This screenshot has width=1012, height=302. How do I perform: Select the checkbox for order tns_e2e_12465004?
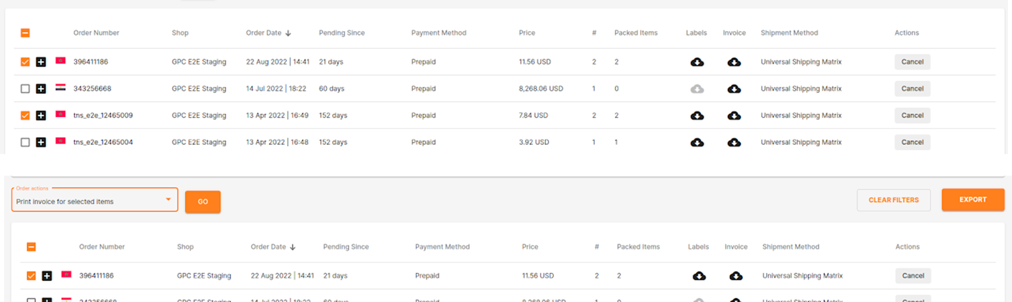[x=25, y=142]
